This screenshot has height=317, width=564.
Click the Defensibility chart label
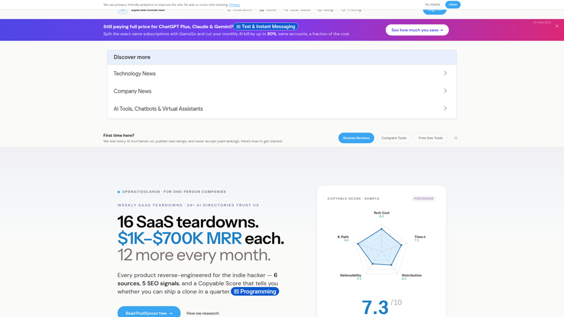click(350, 275)
